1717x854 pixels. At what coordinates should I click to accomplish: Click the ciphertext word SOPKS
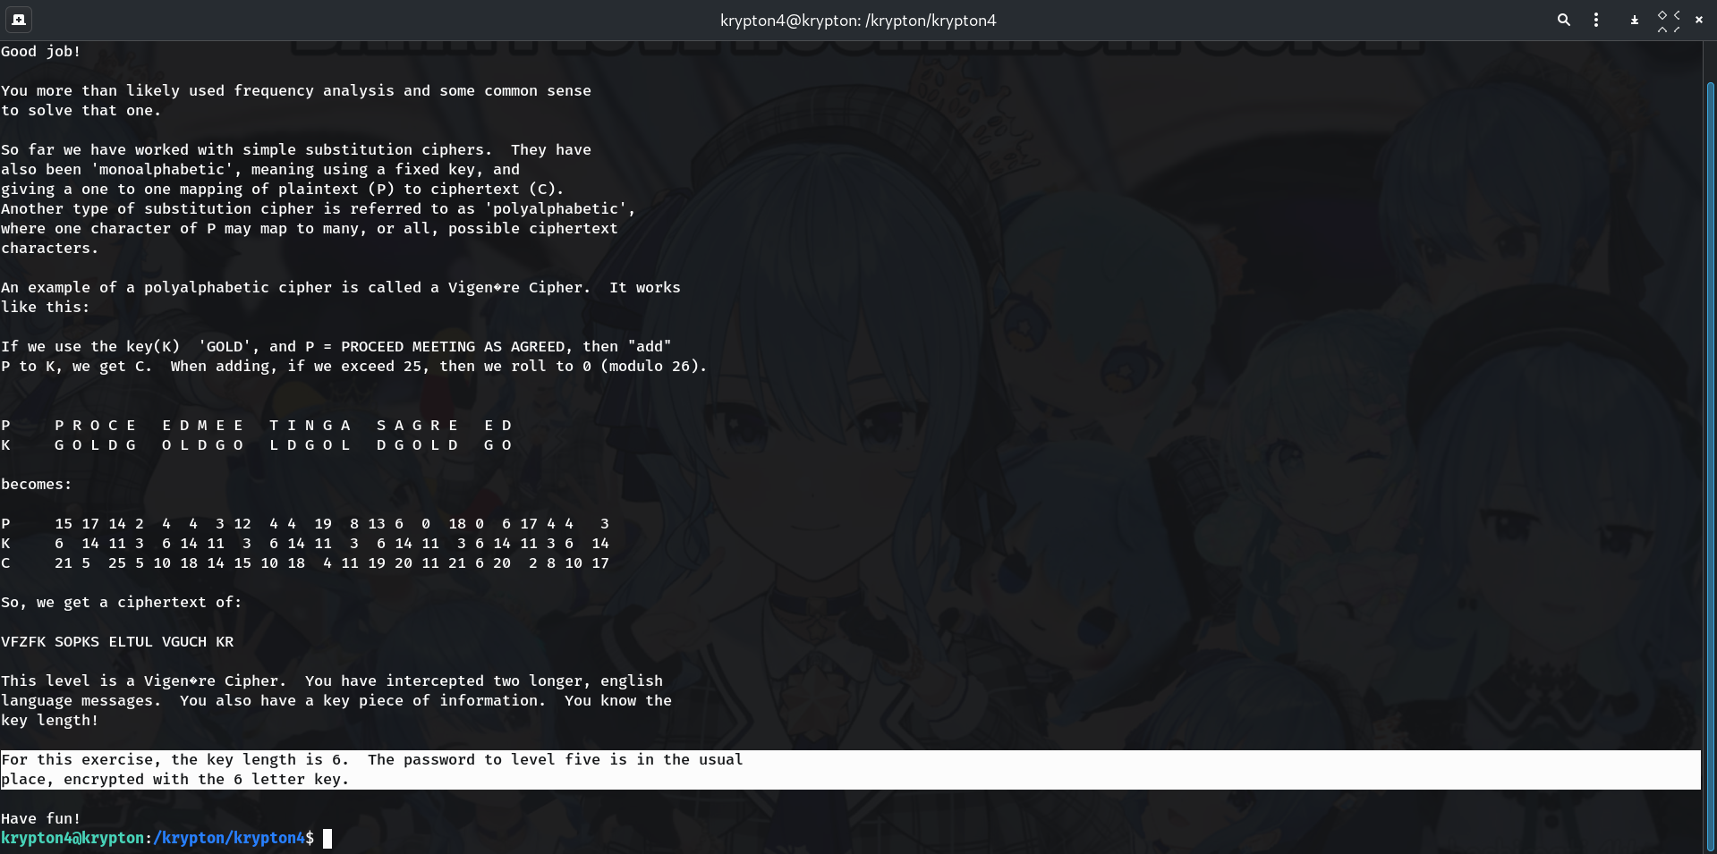pyautogui.click(x=77, y=642)
